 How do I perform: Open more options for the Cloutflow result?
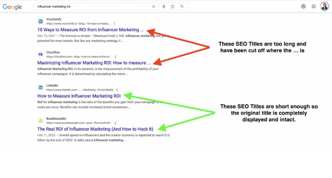(x=115, y=56)
